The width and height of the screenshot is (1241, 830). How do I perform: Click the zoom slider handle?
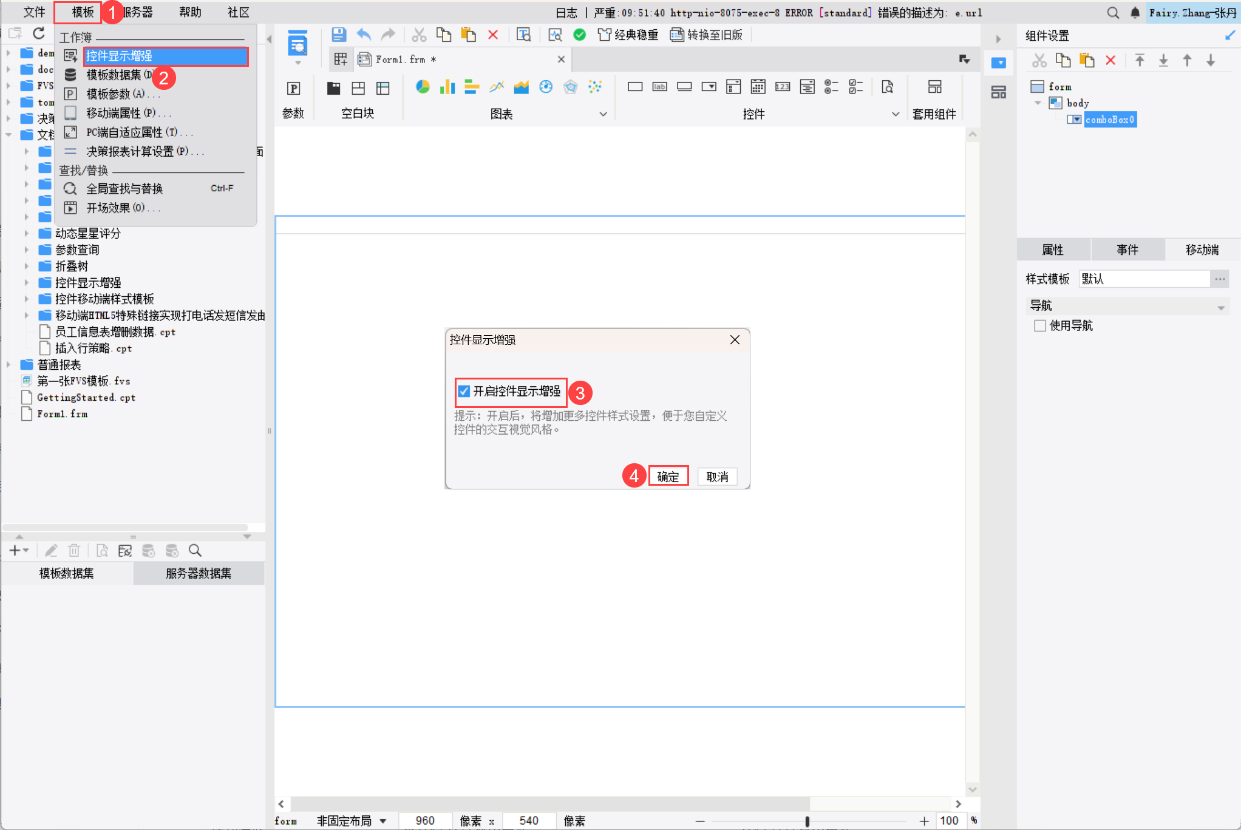coord(807,821)
